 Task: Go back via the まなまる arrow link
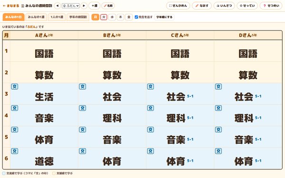(11, 6)
